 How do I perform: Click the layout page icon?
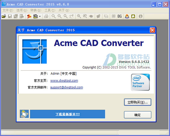[x=114, y=16]
